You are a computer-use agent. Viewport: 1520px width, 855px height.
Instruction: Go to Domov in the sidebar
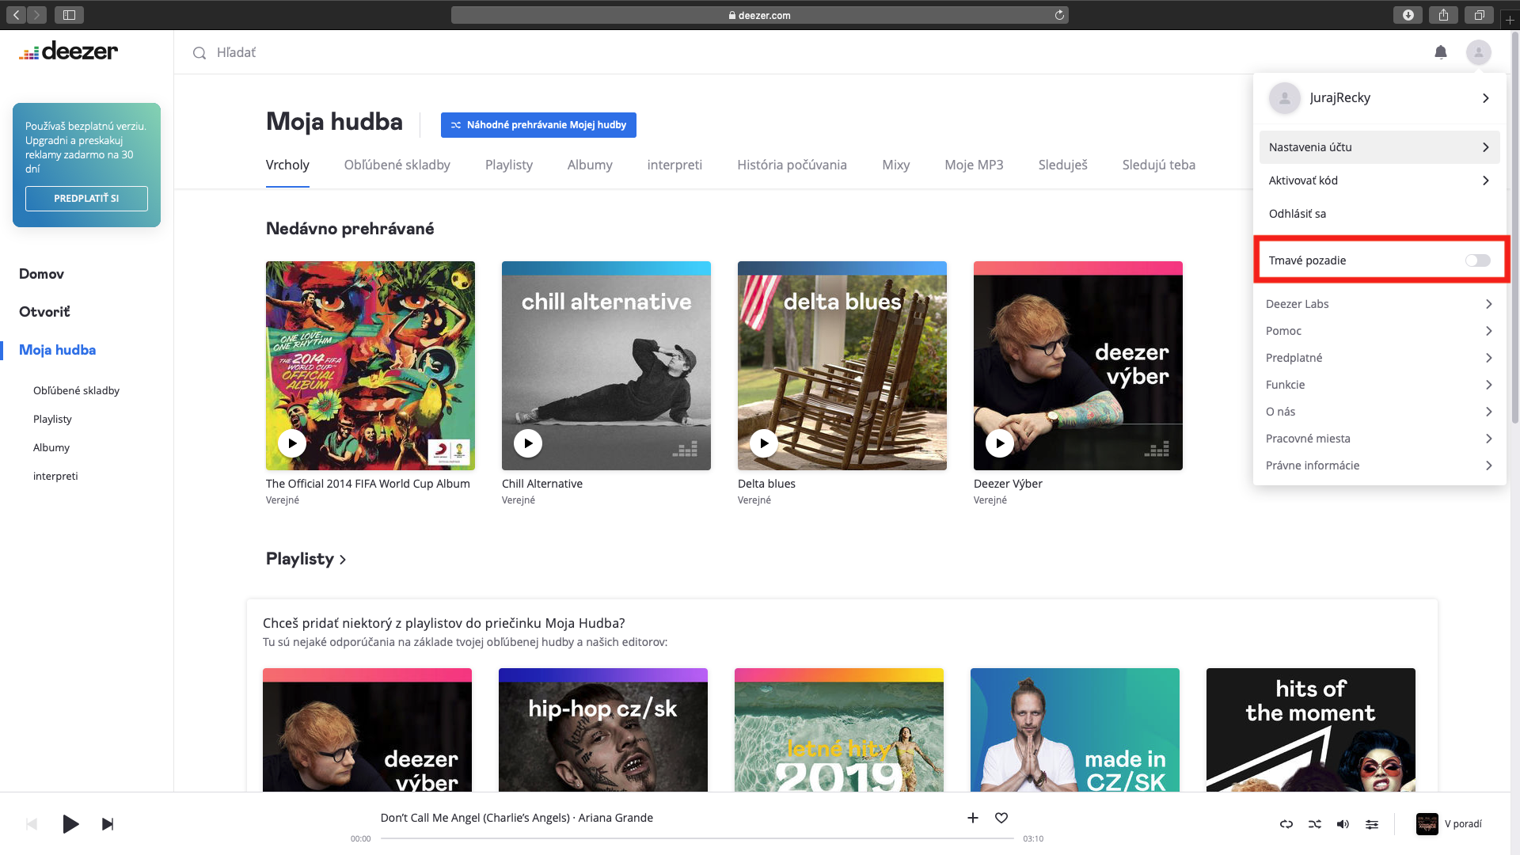tap(41, 274)
